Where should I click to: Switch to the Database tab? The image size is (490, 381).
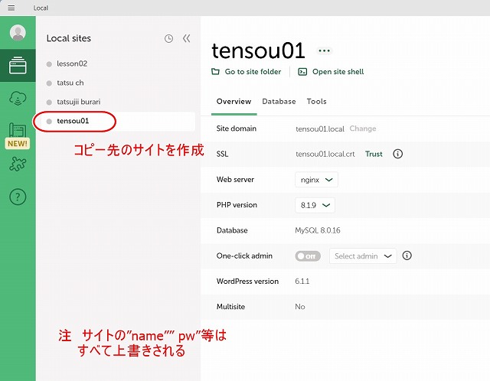click(279, 102)
